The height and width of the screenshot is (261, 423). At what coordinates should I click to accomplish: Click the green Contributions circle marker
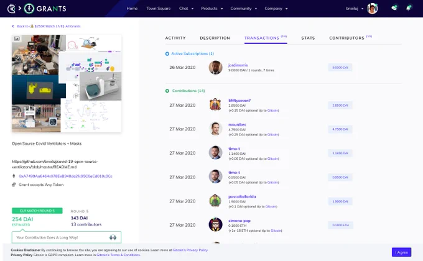click(167, 91)
